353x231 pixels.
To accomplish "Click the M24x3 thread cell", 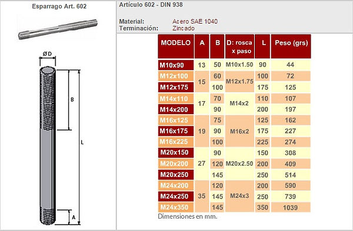I will click(239, 196).
